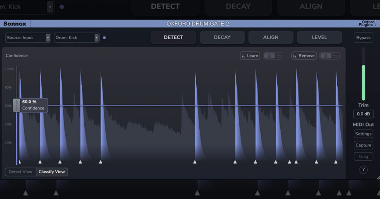Click the Sonnox brand logo
380x199 pixels.
click(x=15, y=24)
